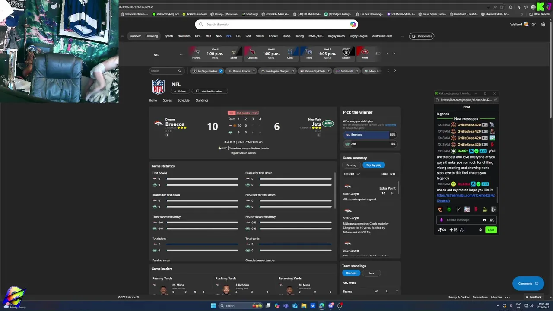This screenshot has height=311, width=553.
Task: Click the Broncos logo in the scoreboard
Action: pyautogui.click(x=159, y=124)
